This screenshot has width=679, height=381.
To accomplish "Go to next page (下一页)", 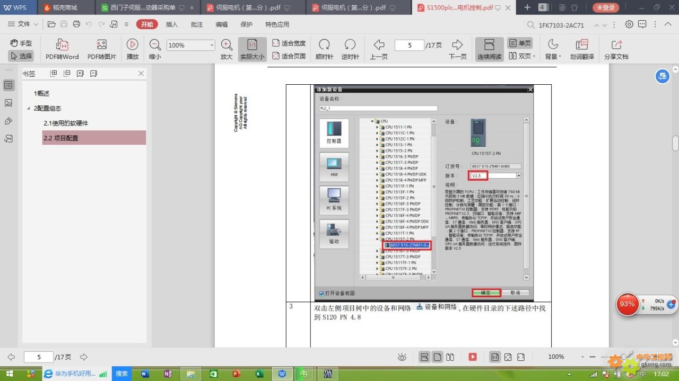I will [x=458, y=49].
